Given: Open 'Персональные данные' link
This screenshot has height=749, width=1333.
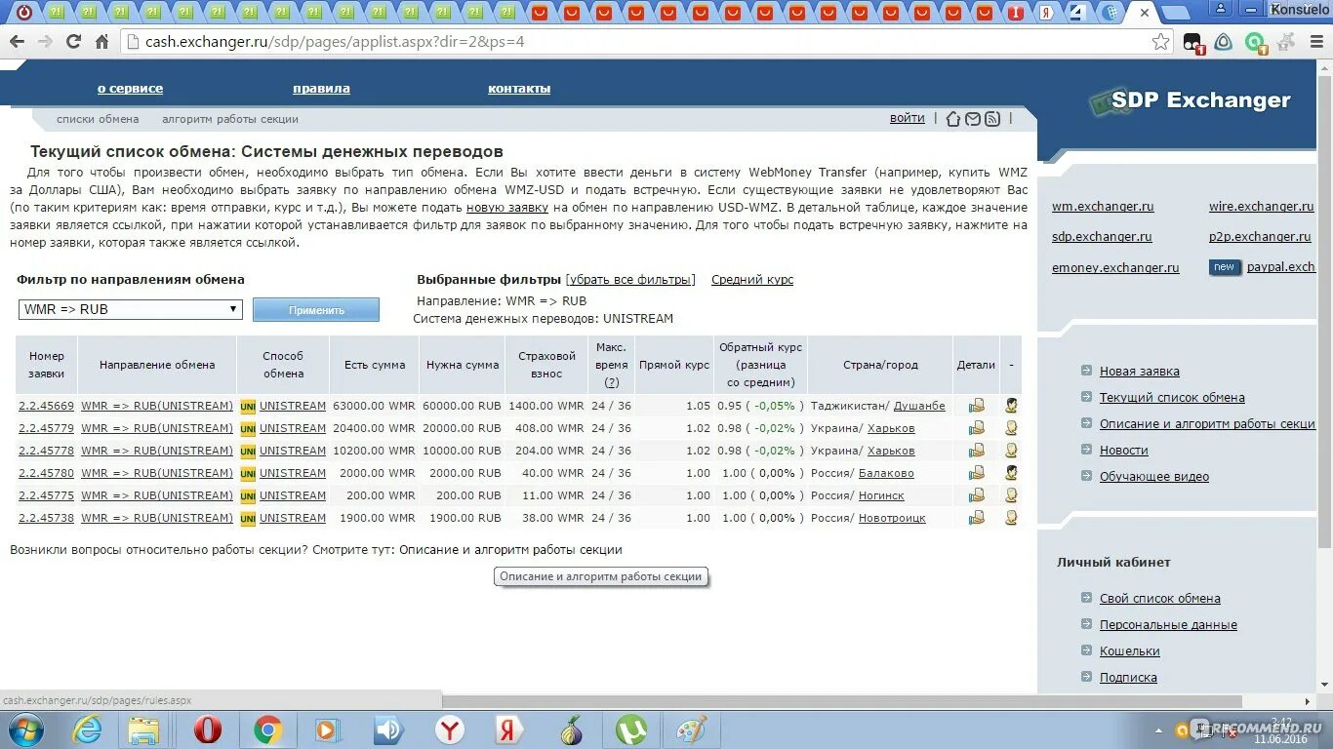Looking at the screenshot, I should coord(1168,625).
